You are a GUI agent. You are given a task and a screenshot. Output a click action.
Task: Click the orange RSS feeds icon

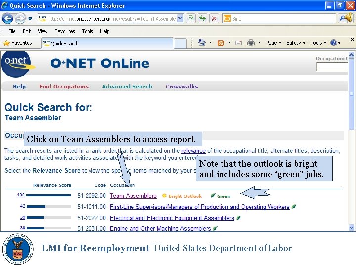pos(221,43)
